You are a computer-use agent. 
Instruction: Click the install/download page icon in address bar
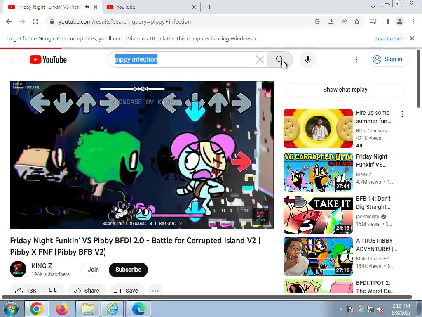tap(331, 21)
